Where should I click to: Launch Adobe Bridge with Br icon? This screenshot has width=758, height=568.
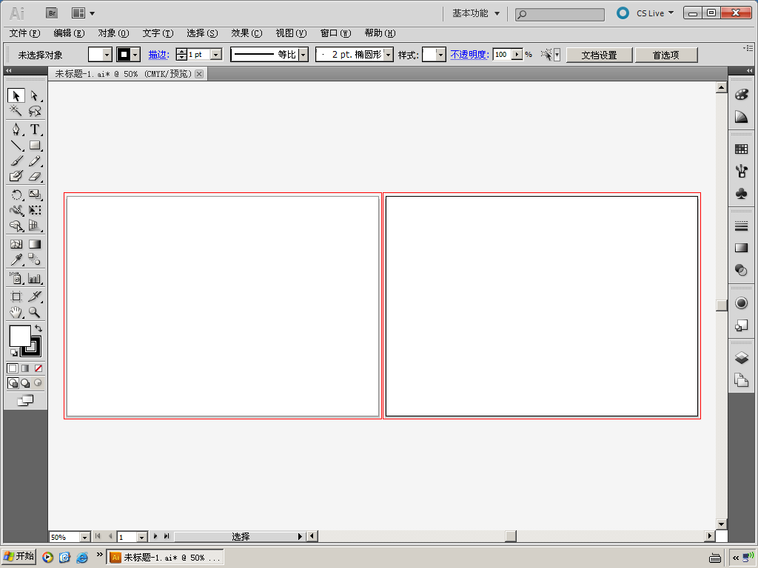(52, 13)
